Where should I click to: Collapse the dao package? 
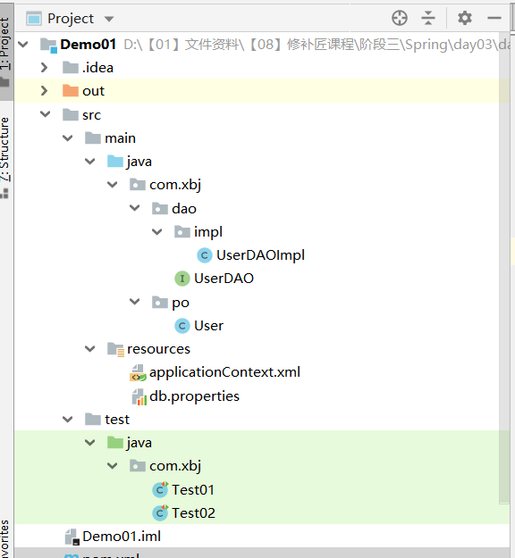tap(135, 208)
